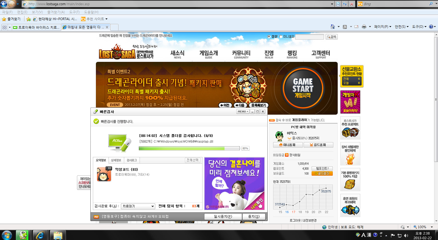
Task: Expand the 도구(O) command bar dropdown
Action: pyautogui.click(x=419, y=27)
